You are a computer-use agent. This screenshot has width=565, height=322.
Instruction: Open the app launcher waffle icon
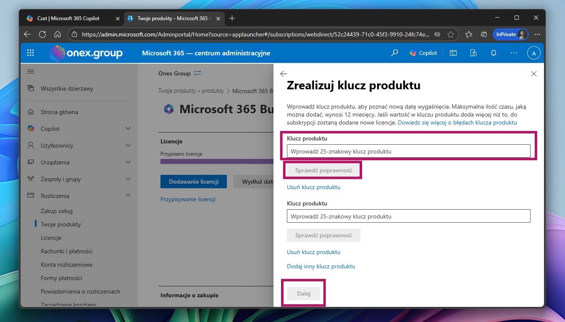click(30, 53)
